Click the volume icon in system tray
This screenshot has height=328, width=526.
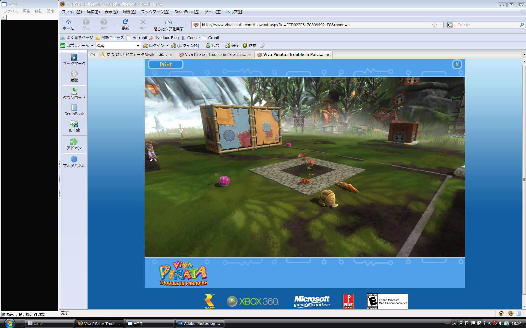(501, 323)
